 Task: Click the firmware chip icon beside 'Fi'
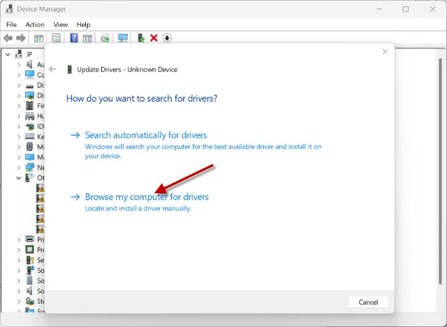(30, 106)
